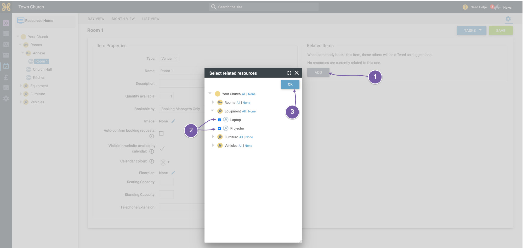Collapse Equipment in the dialog tree
The width and height of the screenshot is (523, 248).
212,111
